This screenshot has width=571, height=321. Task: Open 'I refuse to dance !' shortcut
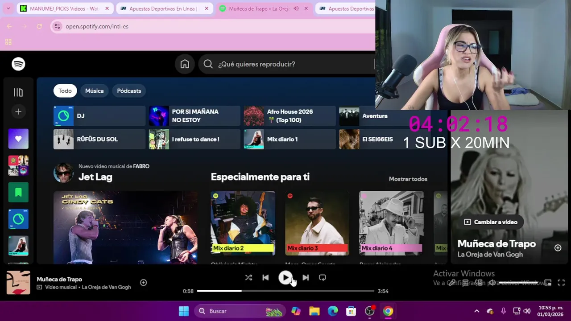(x=194, y=139)
